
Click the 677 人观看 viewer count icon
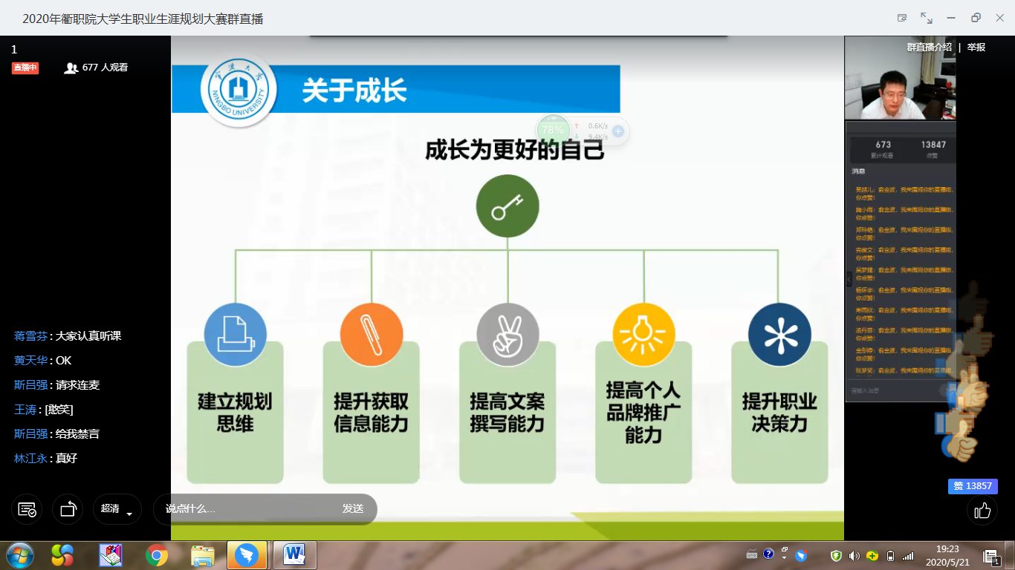71,68
